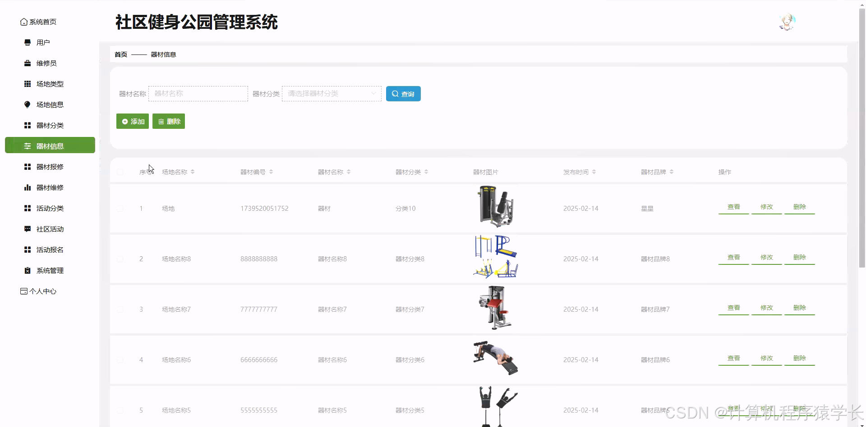Sort the table by 发布时间 column
866x427 pixels.
pos(594,172)
